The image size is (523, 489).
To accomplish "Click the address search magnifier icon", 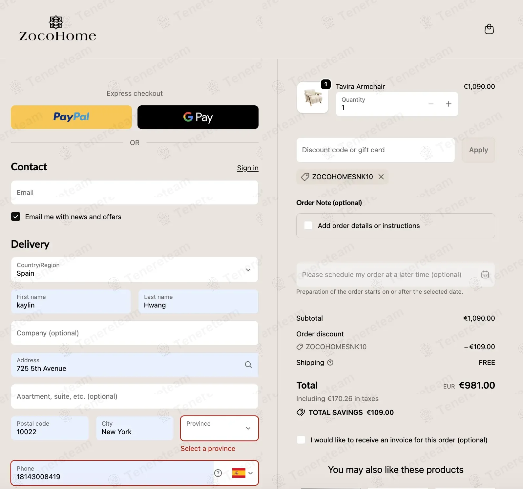I will (248, 365).
